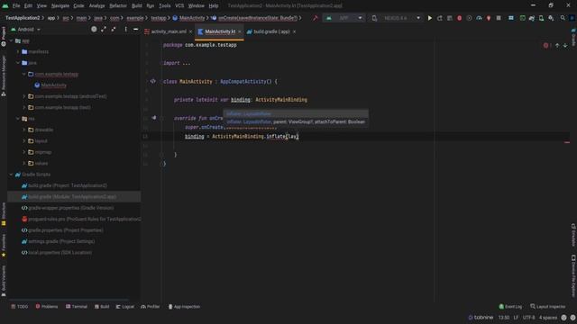Toggle the Emulator panel on right edge
The width and height of the screenshot is (577, 324).
573,235
